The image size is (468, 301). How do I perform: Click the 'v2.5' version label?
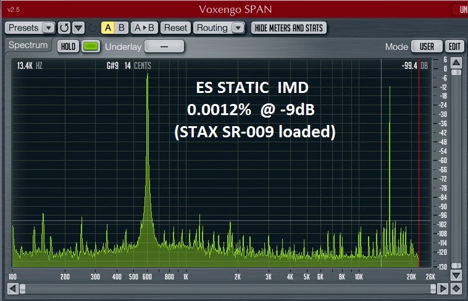tap(14, 9)
